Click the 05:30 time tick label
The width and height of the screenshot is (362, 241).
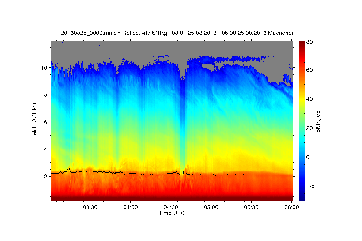point(251,208)
